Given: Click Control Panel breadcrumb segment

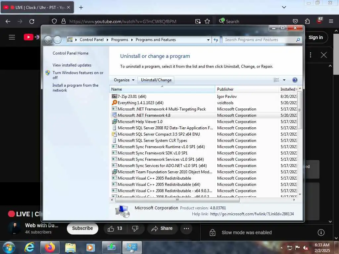Looking at the screenshot, I should [x=92, y=40].
